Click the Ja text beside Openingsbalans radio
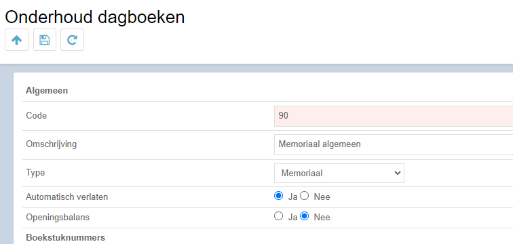The width and height of the screenshot is (513, 244). click(x=292, y=217)
